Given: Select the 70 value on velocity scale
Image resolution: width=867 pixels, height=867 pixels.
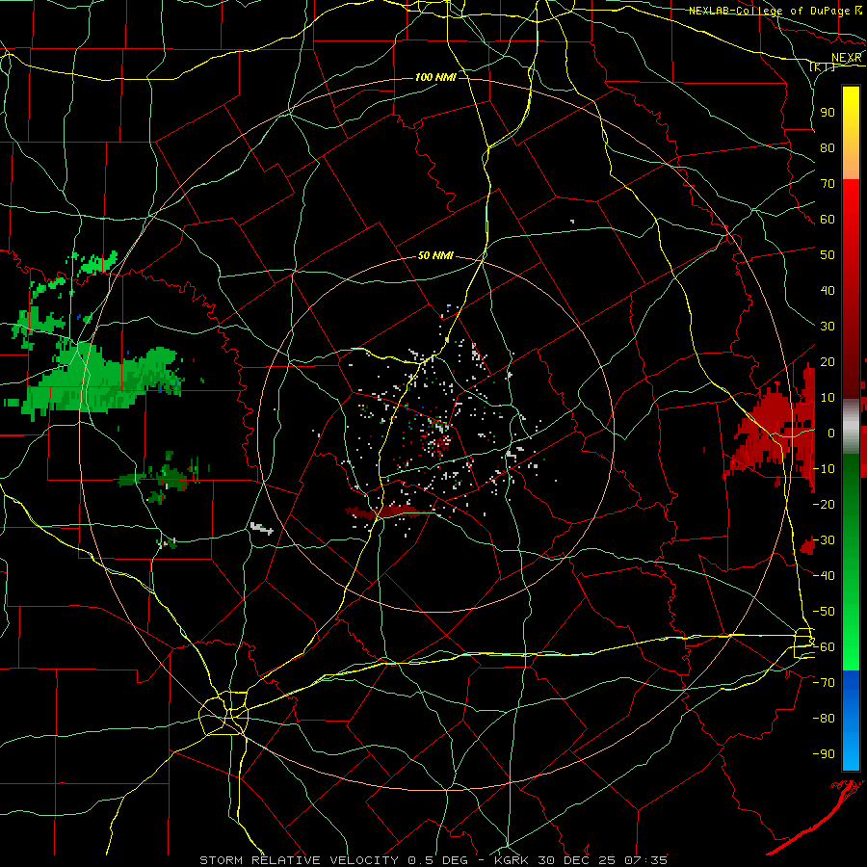Looking at the screenshot, I should click(828, 184).
